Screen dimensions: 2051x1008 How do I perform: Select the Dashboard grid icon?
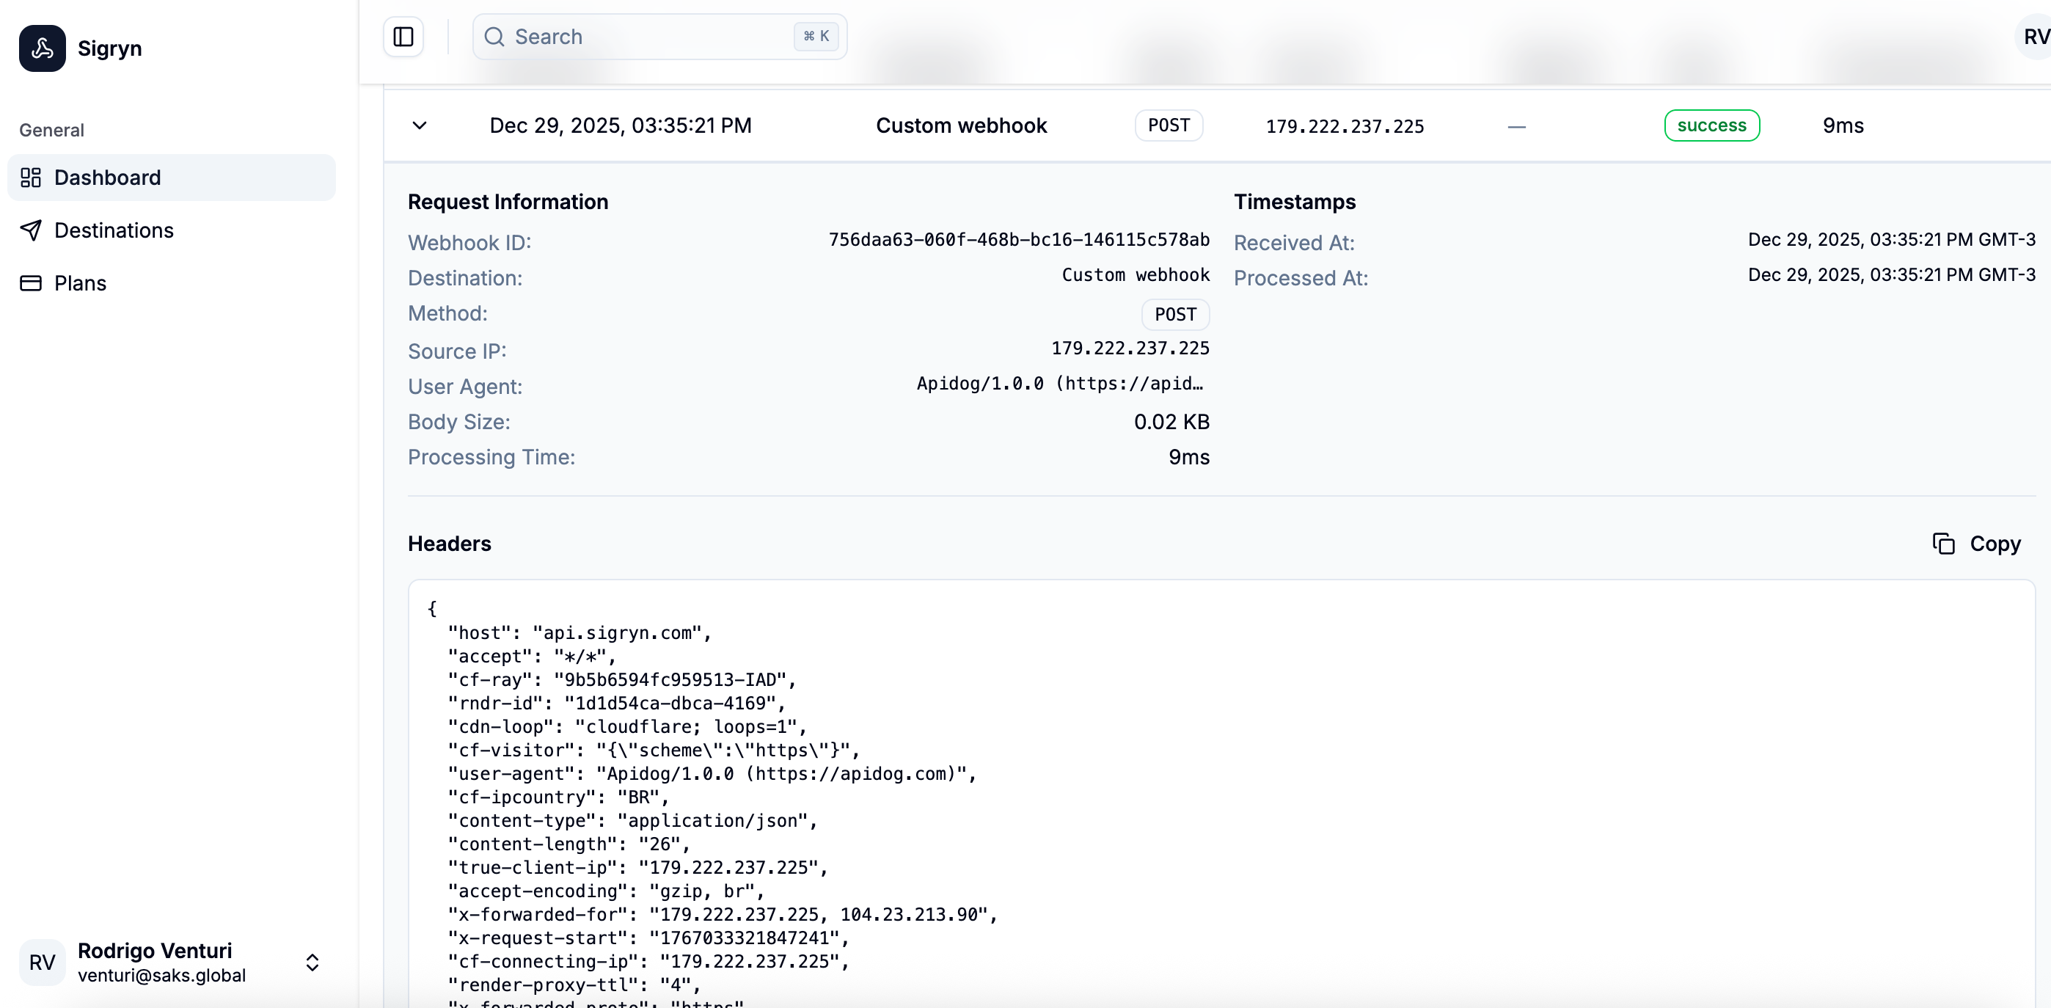31,177
